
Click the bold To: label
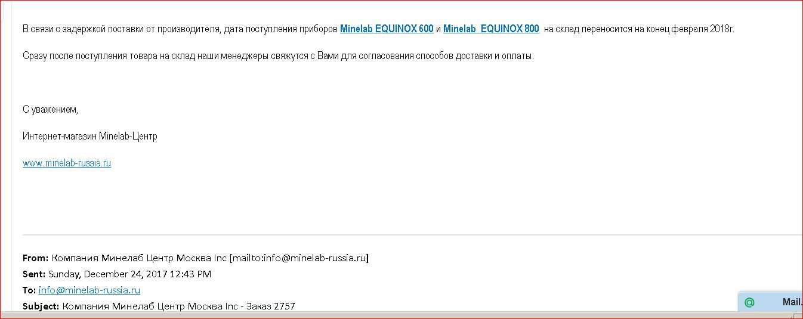[29, 290]
